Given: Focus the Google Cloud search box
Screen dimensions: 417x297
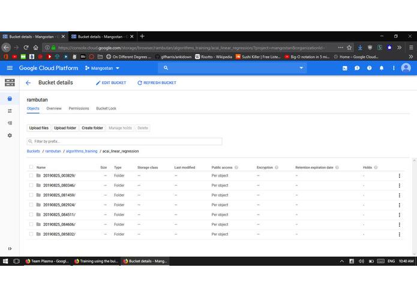Looking at the screenshot, I should (x=232, y=68).
